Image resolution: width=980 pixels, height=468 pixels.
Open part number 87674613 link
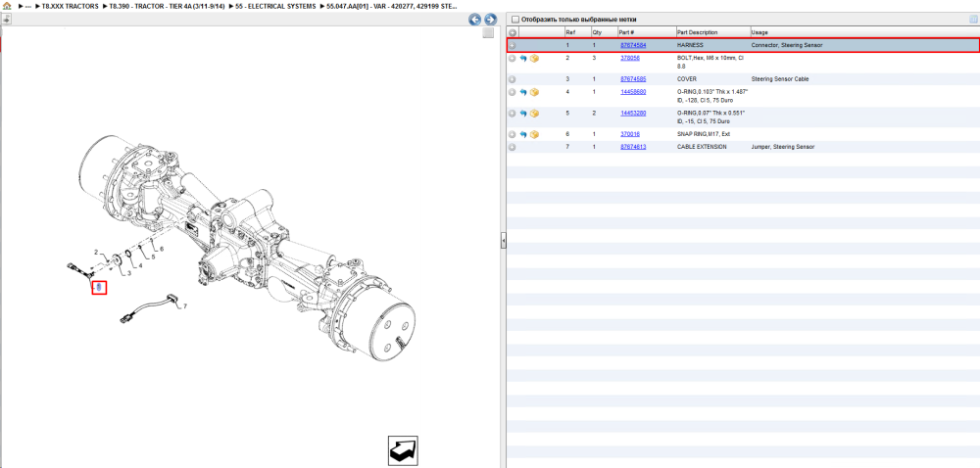[633, 147]
